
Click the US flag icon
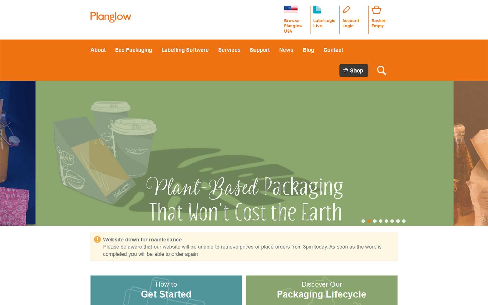click(291, 9)
